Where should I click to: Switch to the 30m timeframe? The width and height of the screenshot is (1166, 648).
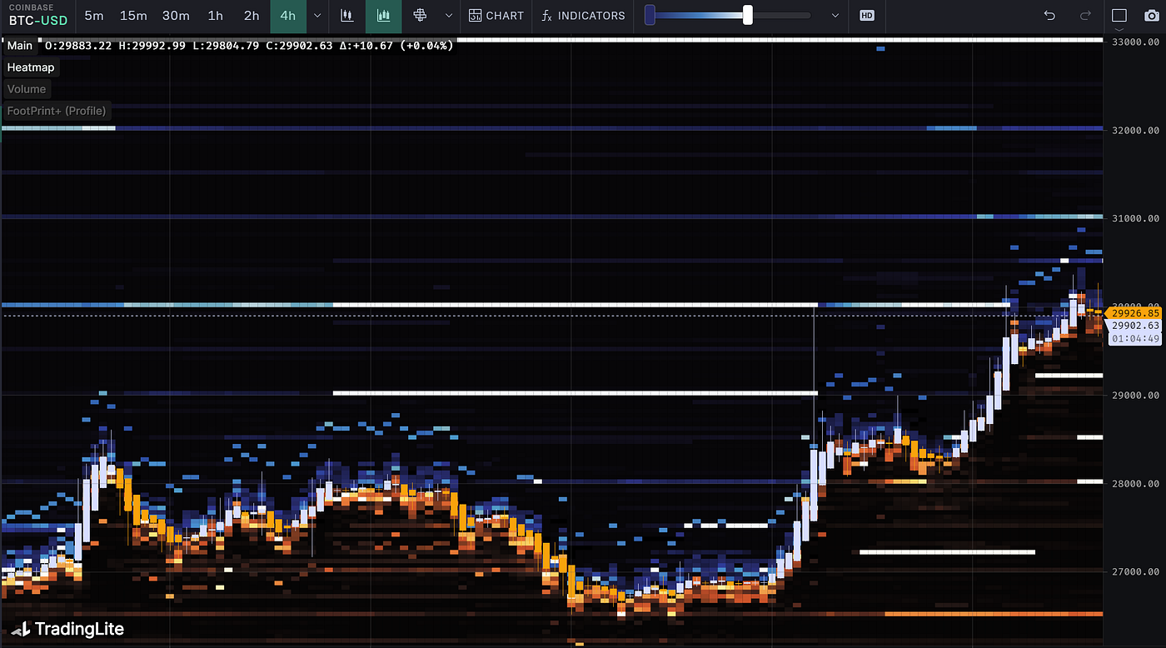(x=176, y=16)
